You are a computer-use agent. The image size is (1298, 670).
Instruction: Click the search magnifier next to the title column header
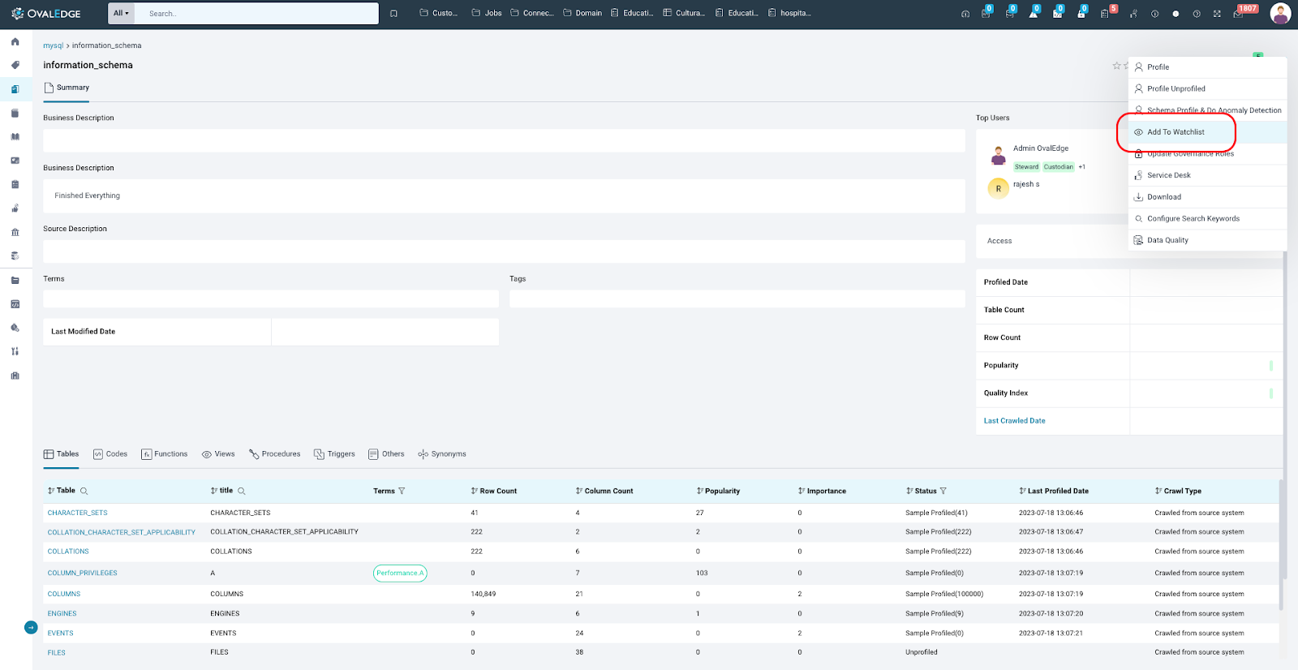coord(241,491)
